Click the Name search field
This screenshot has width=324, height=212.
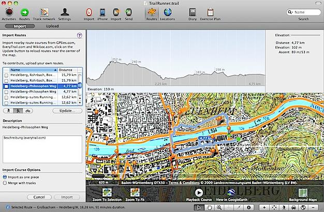pyautogui.click(x=304, y=12)
